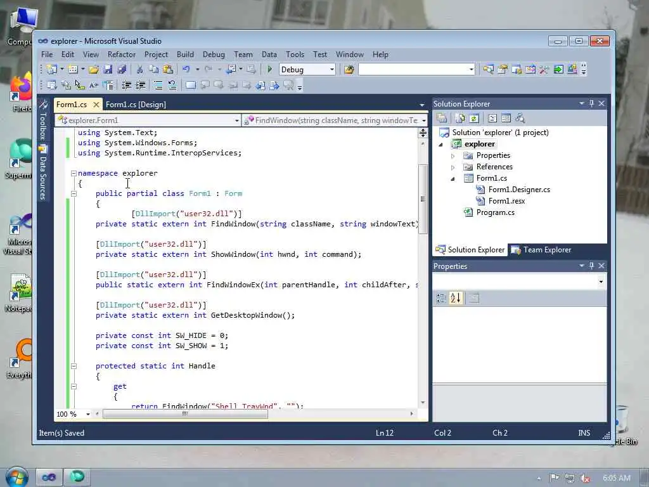Image resolution: width=649 pixels, height=487 pixels.
Task: Click the Save All icon
Action: tap(121, 70)
